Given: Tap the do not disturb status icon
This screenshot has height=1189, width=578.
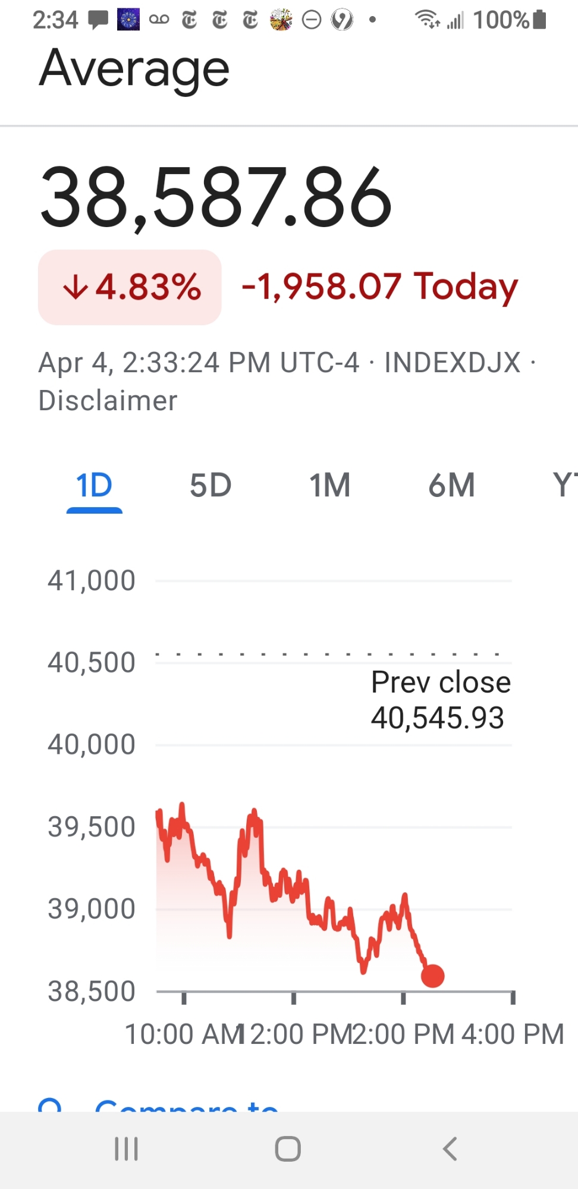Looking at the screenshot, I should pos(312,20).
